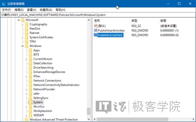Click the safer folder icon

click(30, 94)
